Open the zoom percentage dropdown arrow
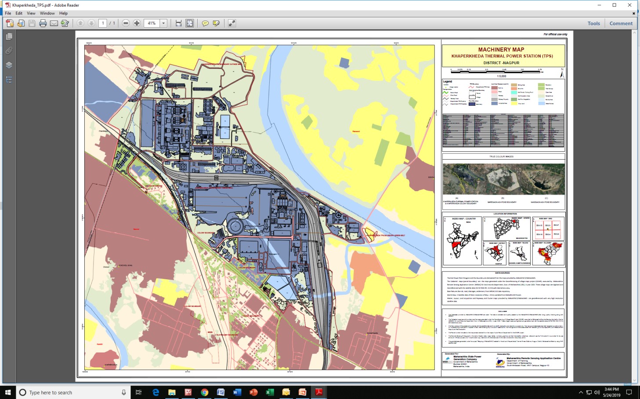 [x=163, y=23]
